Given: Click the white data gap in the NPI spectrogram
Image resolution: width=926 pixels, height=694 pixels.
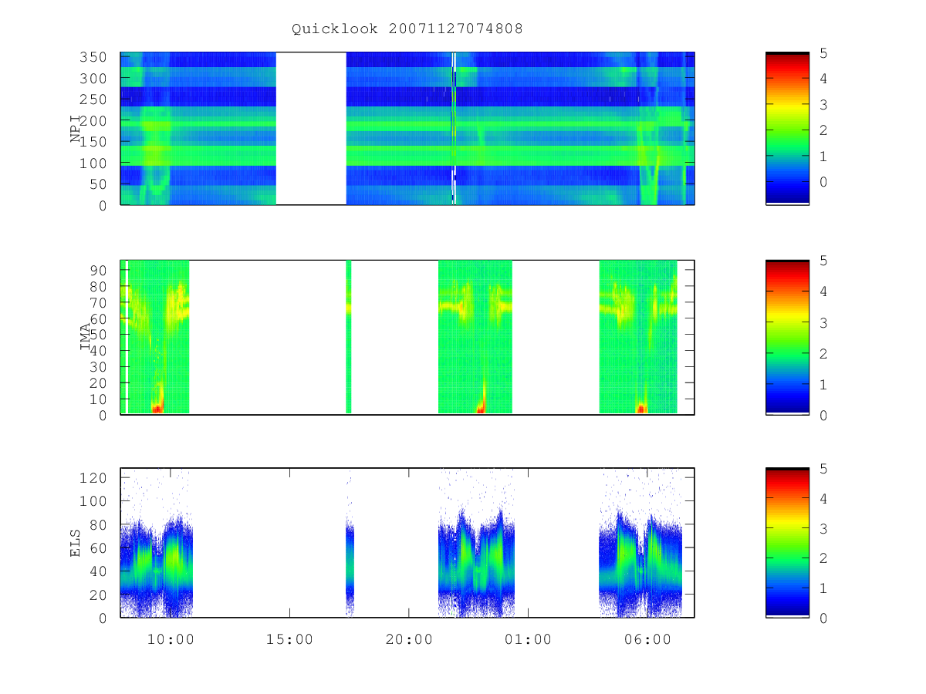Looking at the screenshot, I should [x=311, y=129].
